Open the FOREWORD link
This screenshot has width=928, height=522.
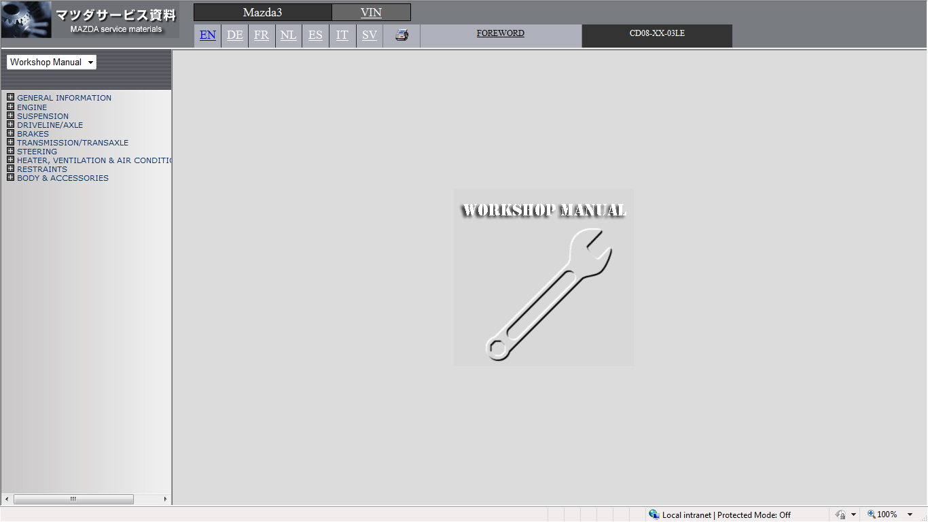coord(501,33)
